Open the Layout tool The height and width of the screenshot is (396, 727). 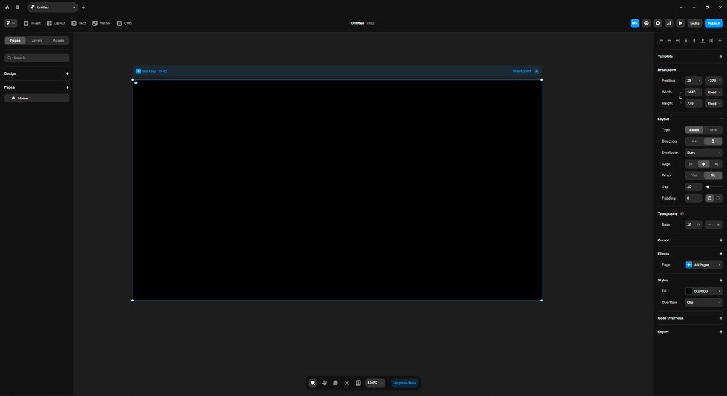pyautogui.click(x=56, y=23)
